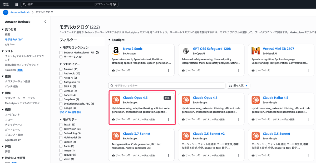Open the three-dot menu on GPT OSS Safeguard card

[238, 70]
